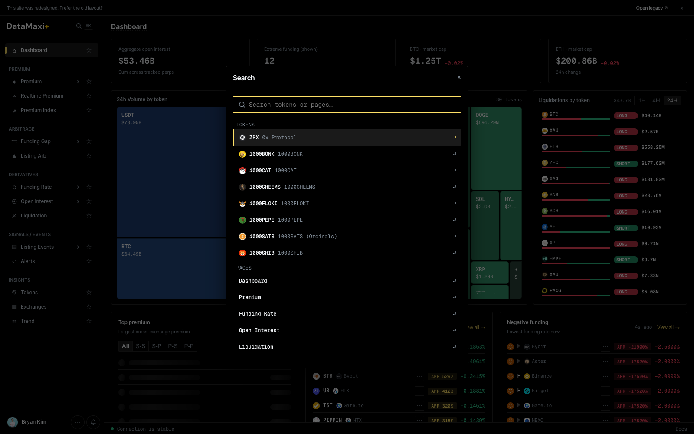Click the 1000CAT token logo icon
Viewport: 694px width, 434px height.
pyautogui.click(x=242, y=171)
